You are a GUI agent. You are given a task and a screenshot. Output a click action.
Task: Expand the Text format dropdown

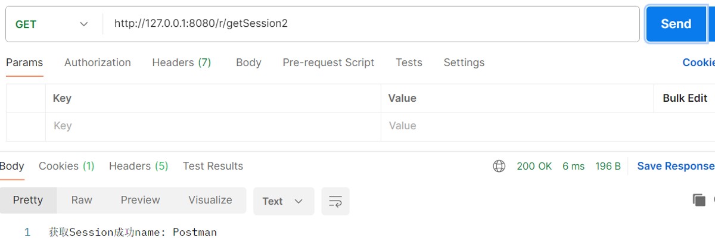coord(283,201)
